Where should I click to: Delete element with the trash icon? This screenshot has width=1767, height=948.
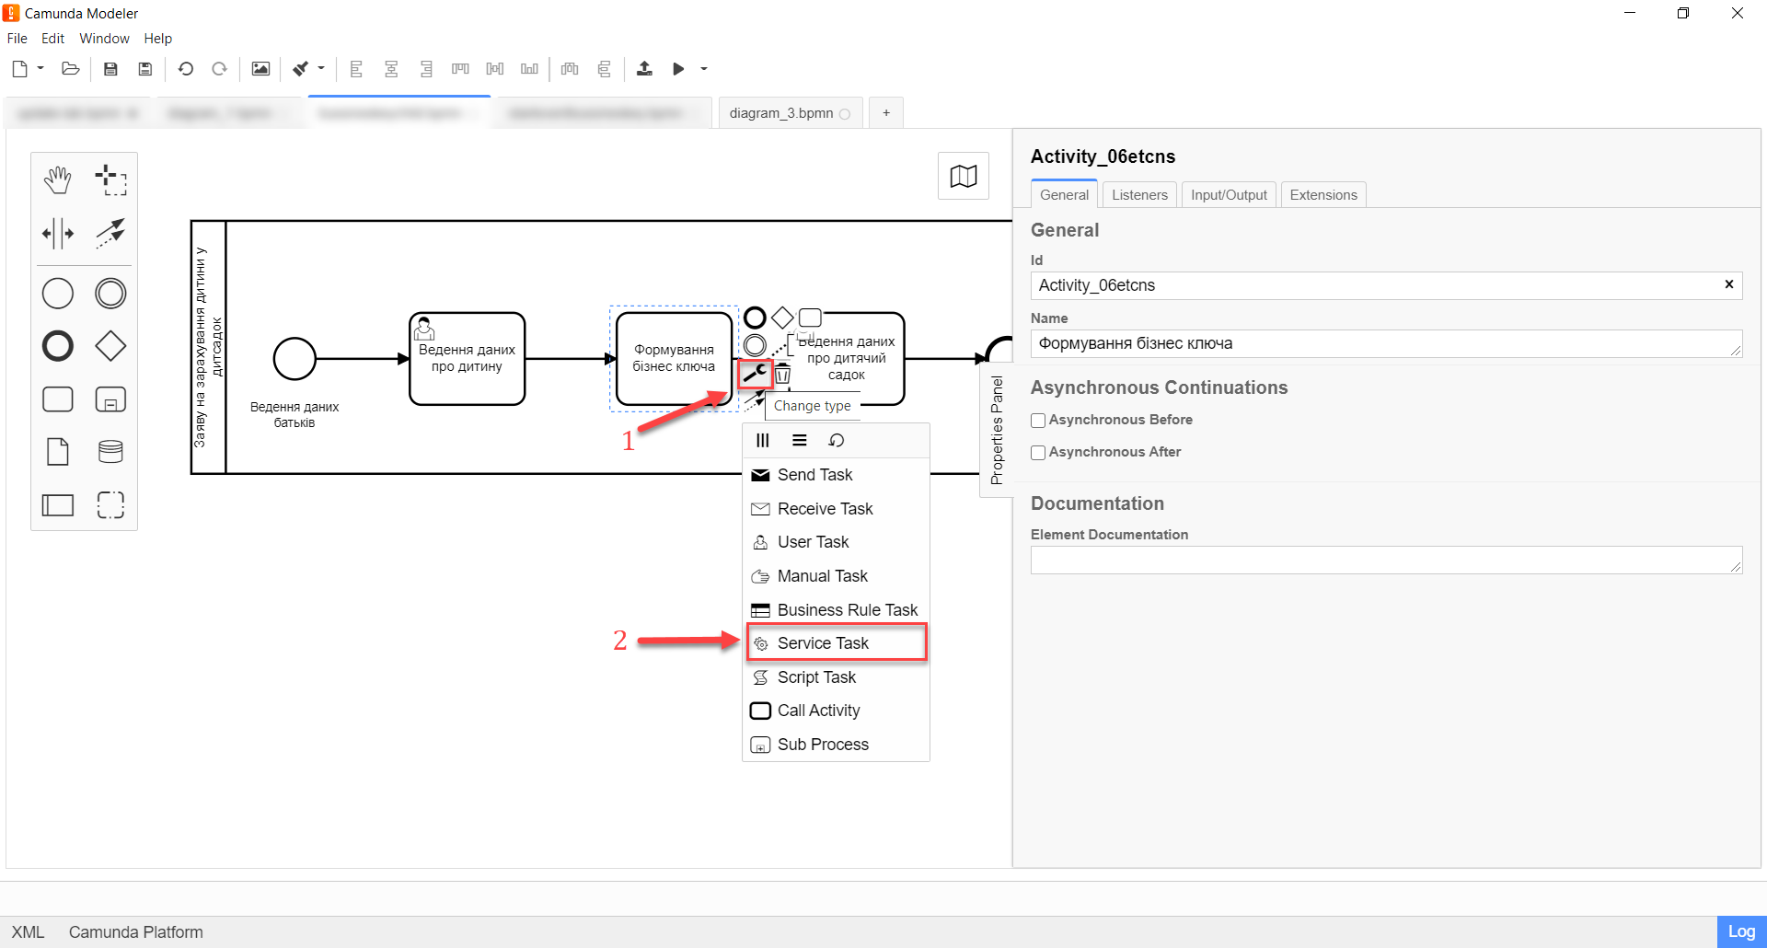coord(782,374)
